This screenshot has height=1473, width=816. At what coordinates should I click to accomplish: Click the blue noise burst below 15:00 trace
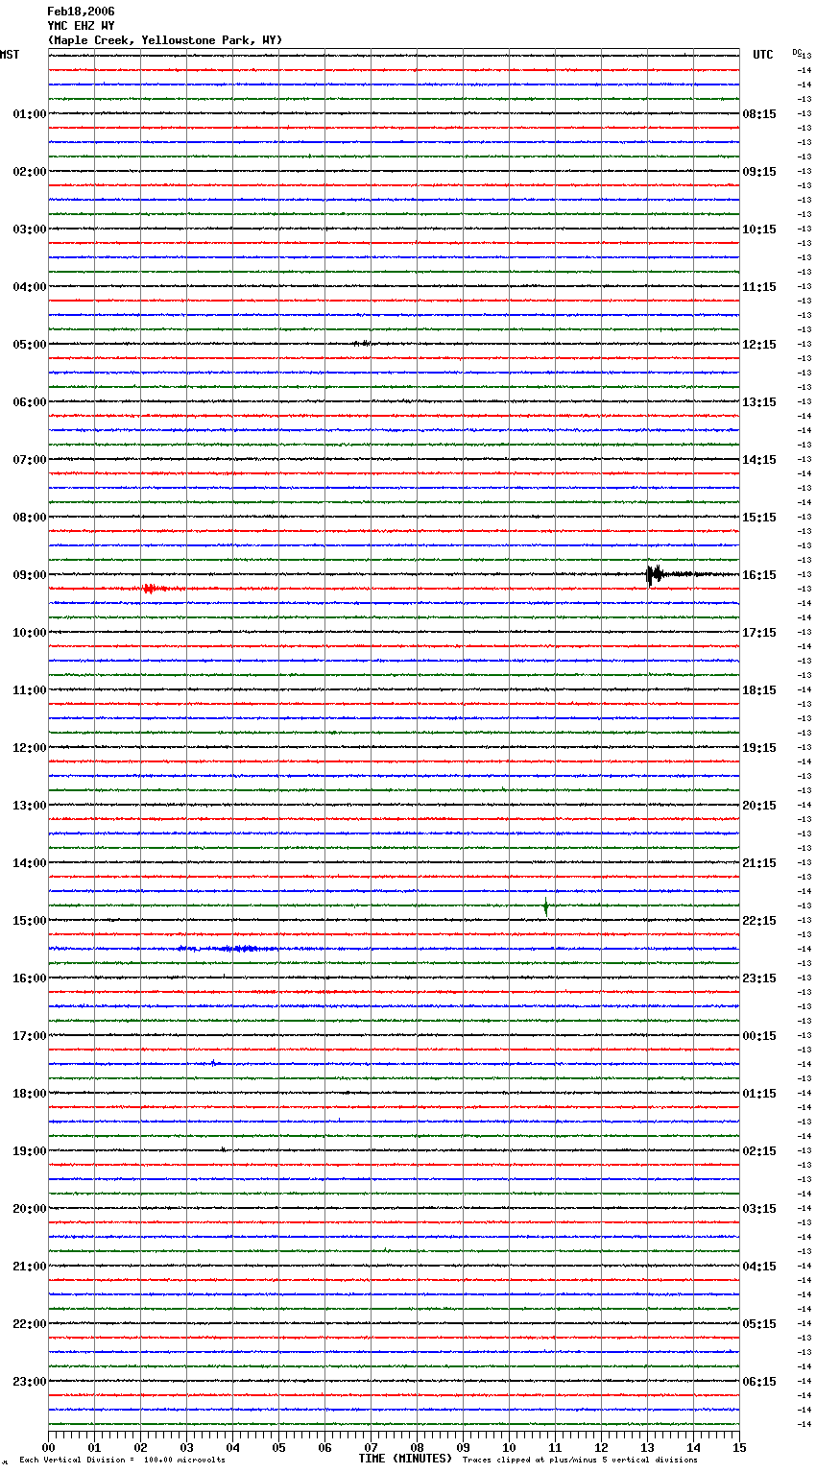pyautogui.click(x=230, y=949)
